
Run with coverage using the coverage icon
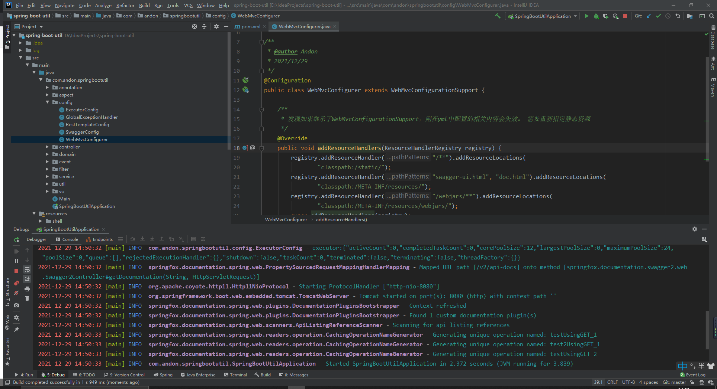coord(605,16)
